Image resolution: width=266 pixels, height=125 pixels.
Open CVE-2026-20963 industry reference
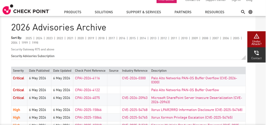(x=135, y=98)
